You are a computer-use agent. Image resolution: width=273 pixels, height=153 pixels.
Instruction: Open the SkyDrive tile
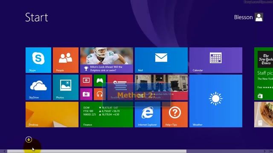click(38, 87)
